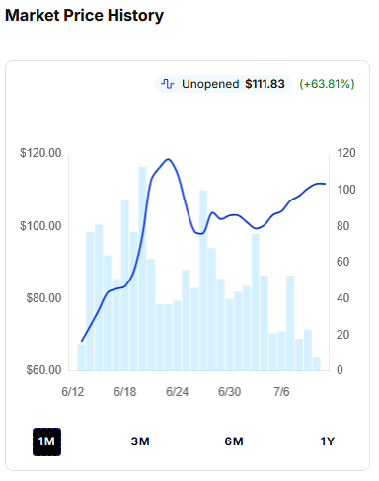Click the end of the price line
This screenshot has height=481, width=379.
click(x=325, y=184)
